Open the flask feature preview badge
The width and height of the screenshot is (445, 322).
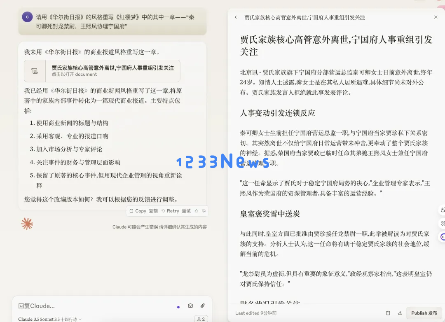pyautogui.click(x=201, y=319)
